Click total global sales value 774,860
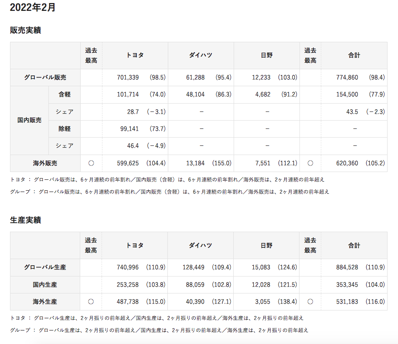This screenshot has height=344, width=398. (x=347, y=78)
